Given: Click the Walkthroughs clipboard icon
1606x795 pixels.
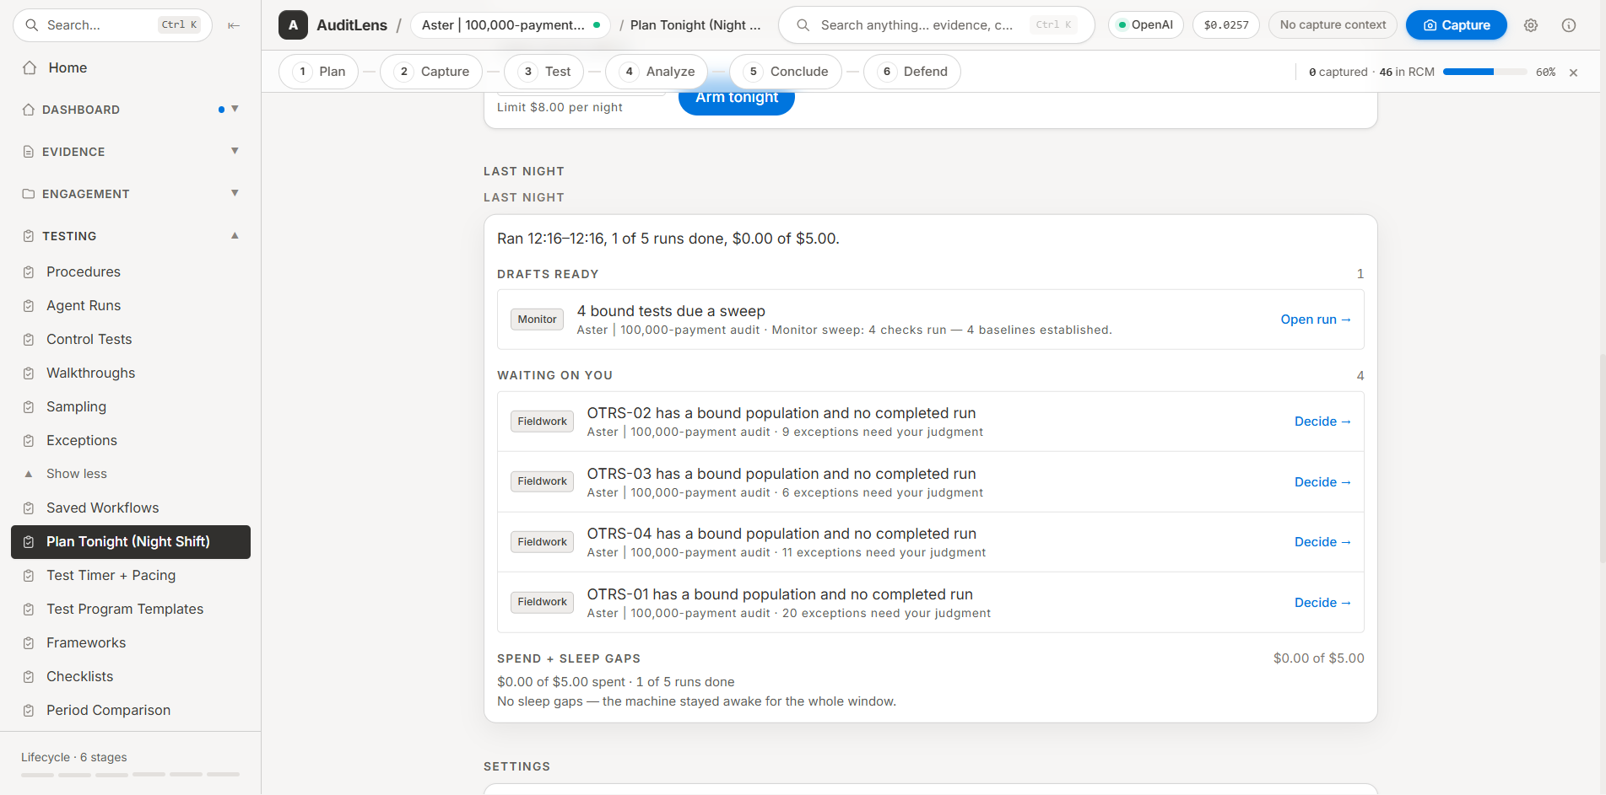Looking at the screenshot, I should coord(29,373).
